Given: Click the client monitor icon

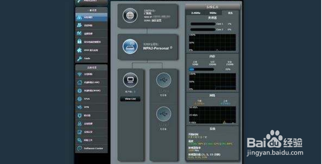Looking at the screenshot, I should pyautogui.click(x=130, y=80).
